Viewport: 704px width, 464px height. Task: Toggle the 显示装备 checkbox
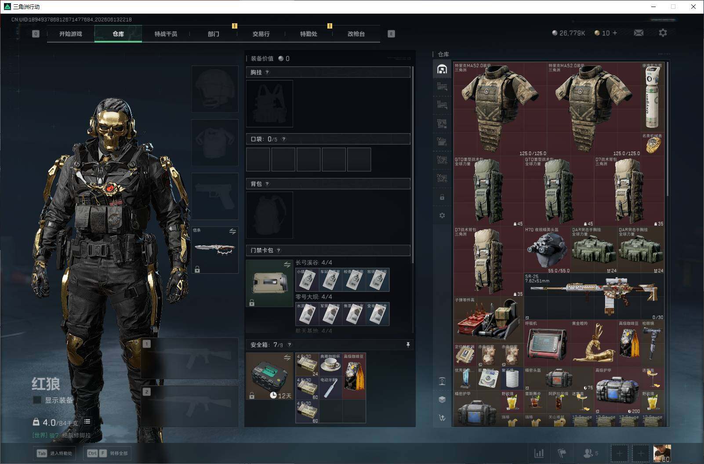tap(37, 400)
